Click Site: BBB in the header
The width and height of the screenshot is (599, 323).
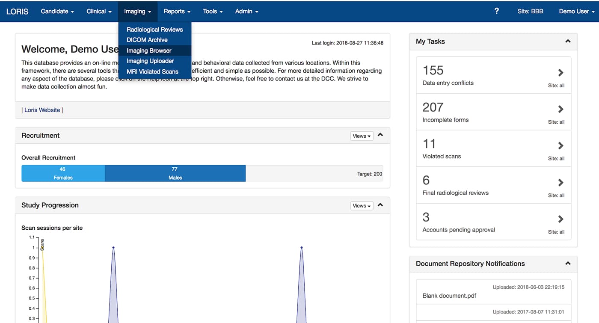530,11
